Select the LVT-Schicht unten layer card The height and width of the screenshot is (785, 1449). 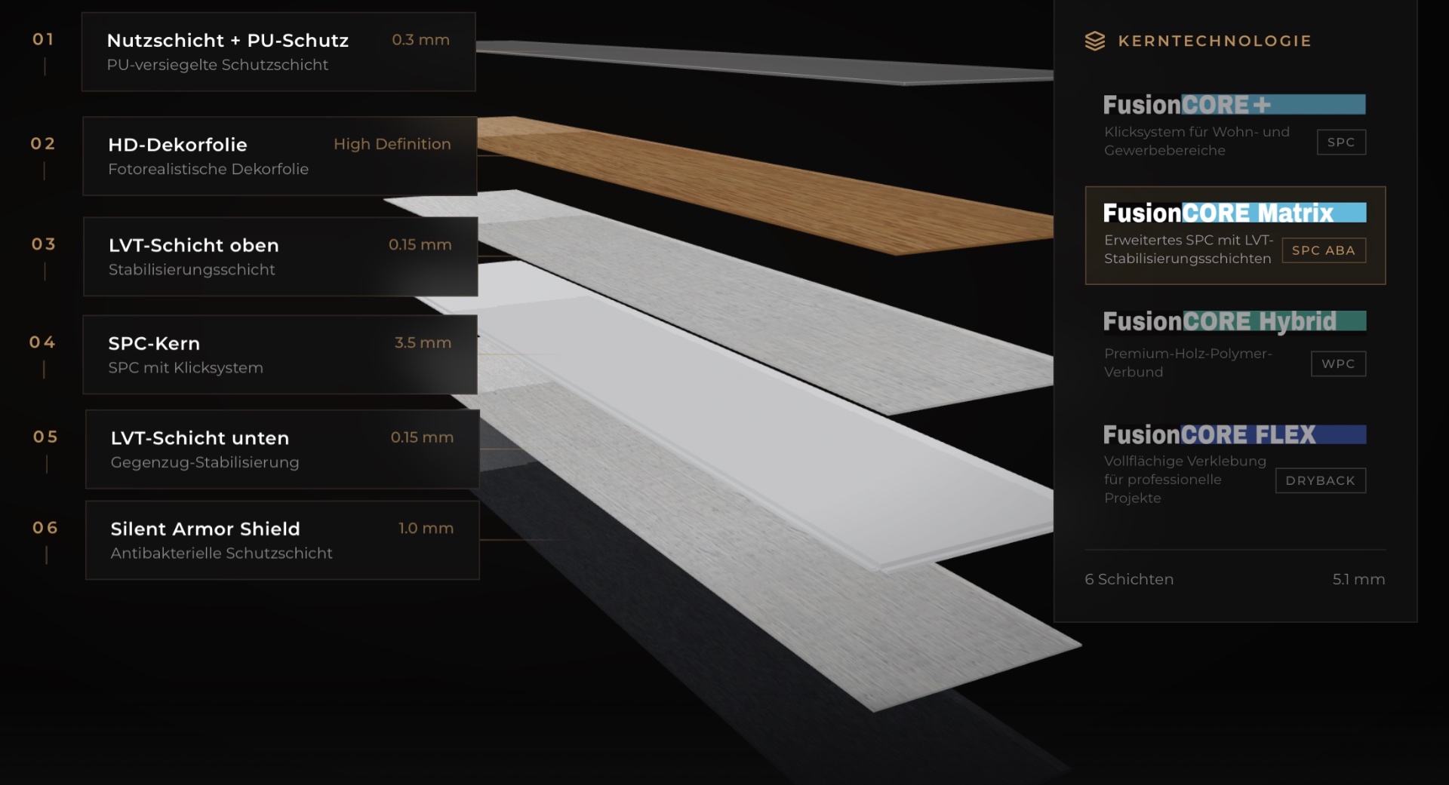[282, 449]
